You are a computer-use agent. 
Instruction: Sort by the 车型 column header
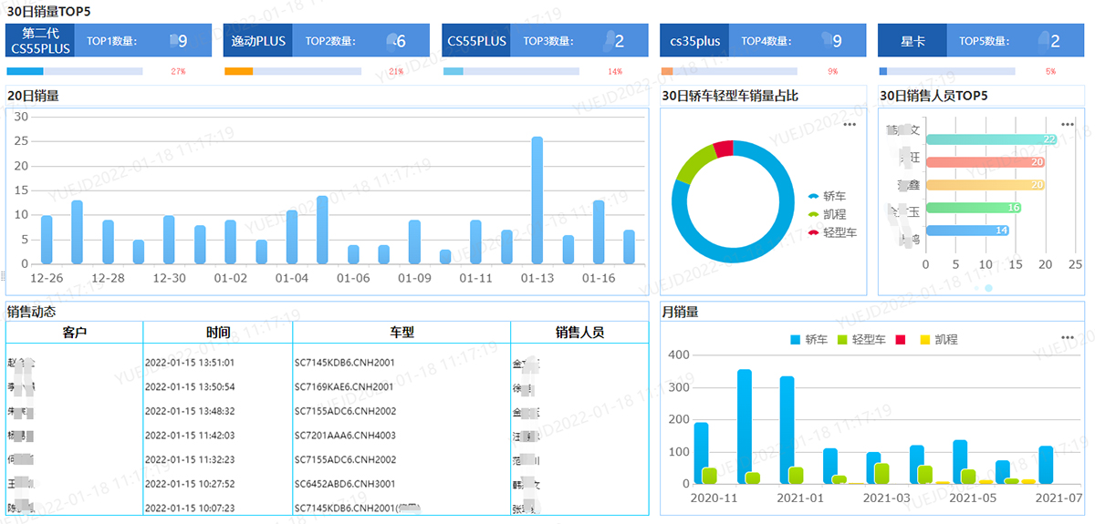click(401, 333)
